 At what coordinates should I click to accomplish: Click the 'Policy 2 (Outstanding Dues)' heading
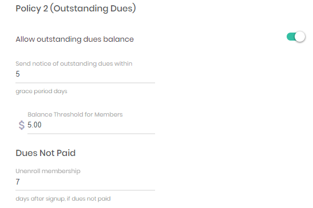pyautogui.click(x=76, y=9)
